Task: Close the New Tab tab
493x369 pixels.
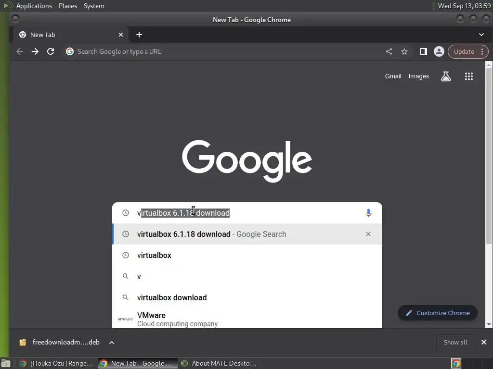Action: [121, 35]
